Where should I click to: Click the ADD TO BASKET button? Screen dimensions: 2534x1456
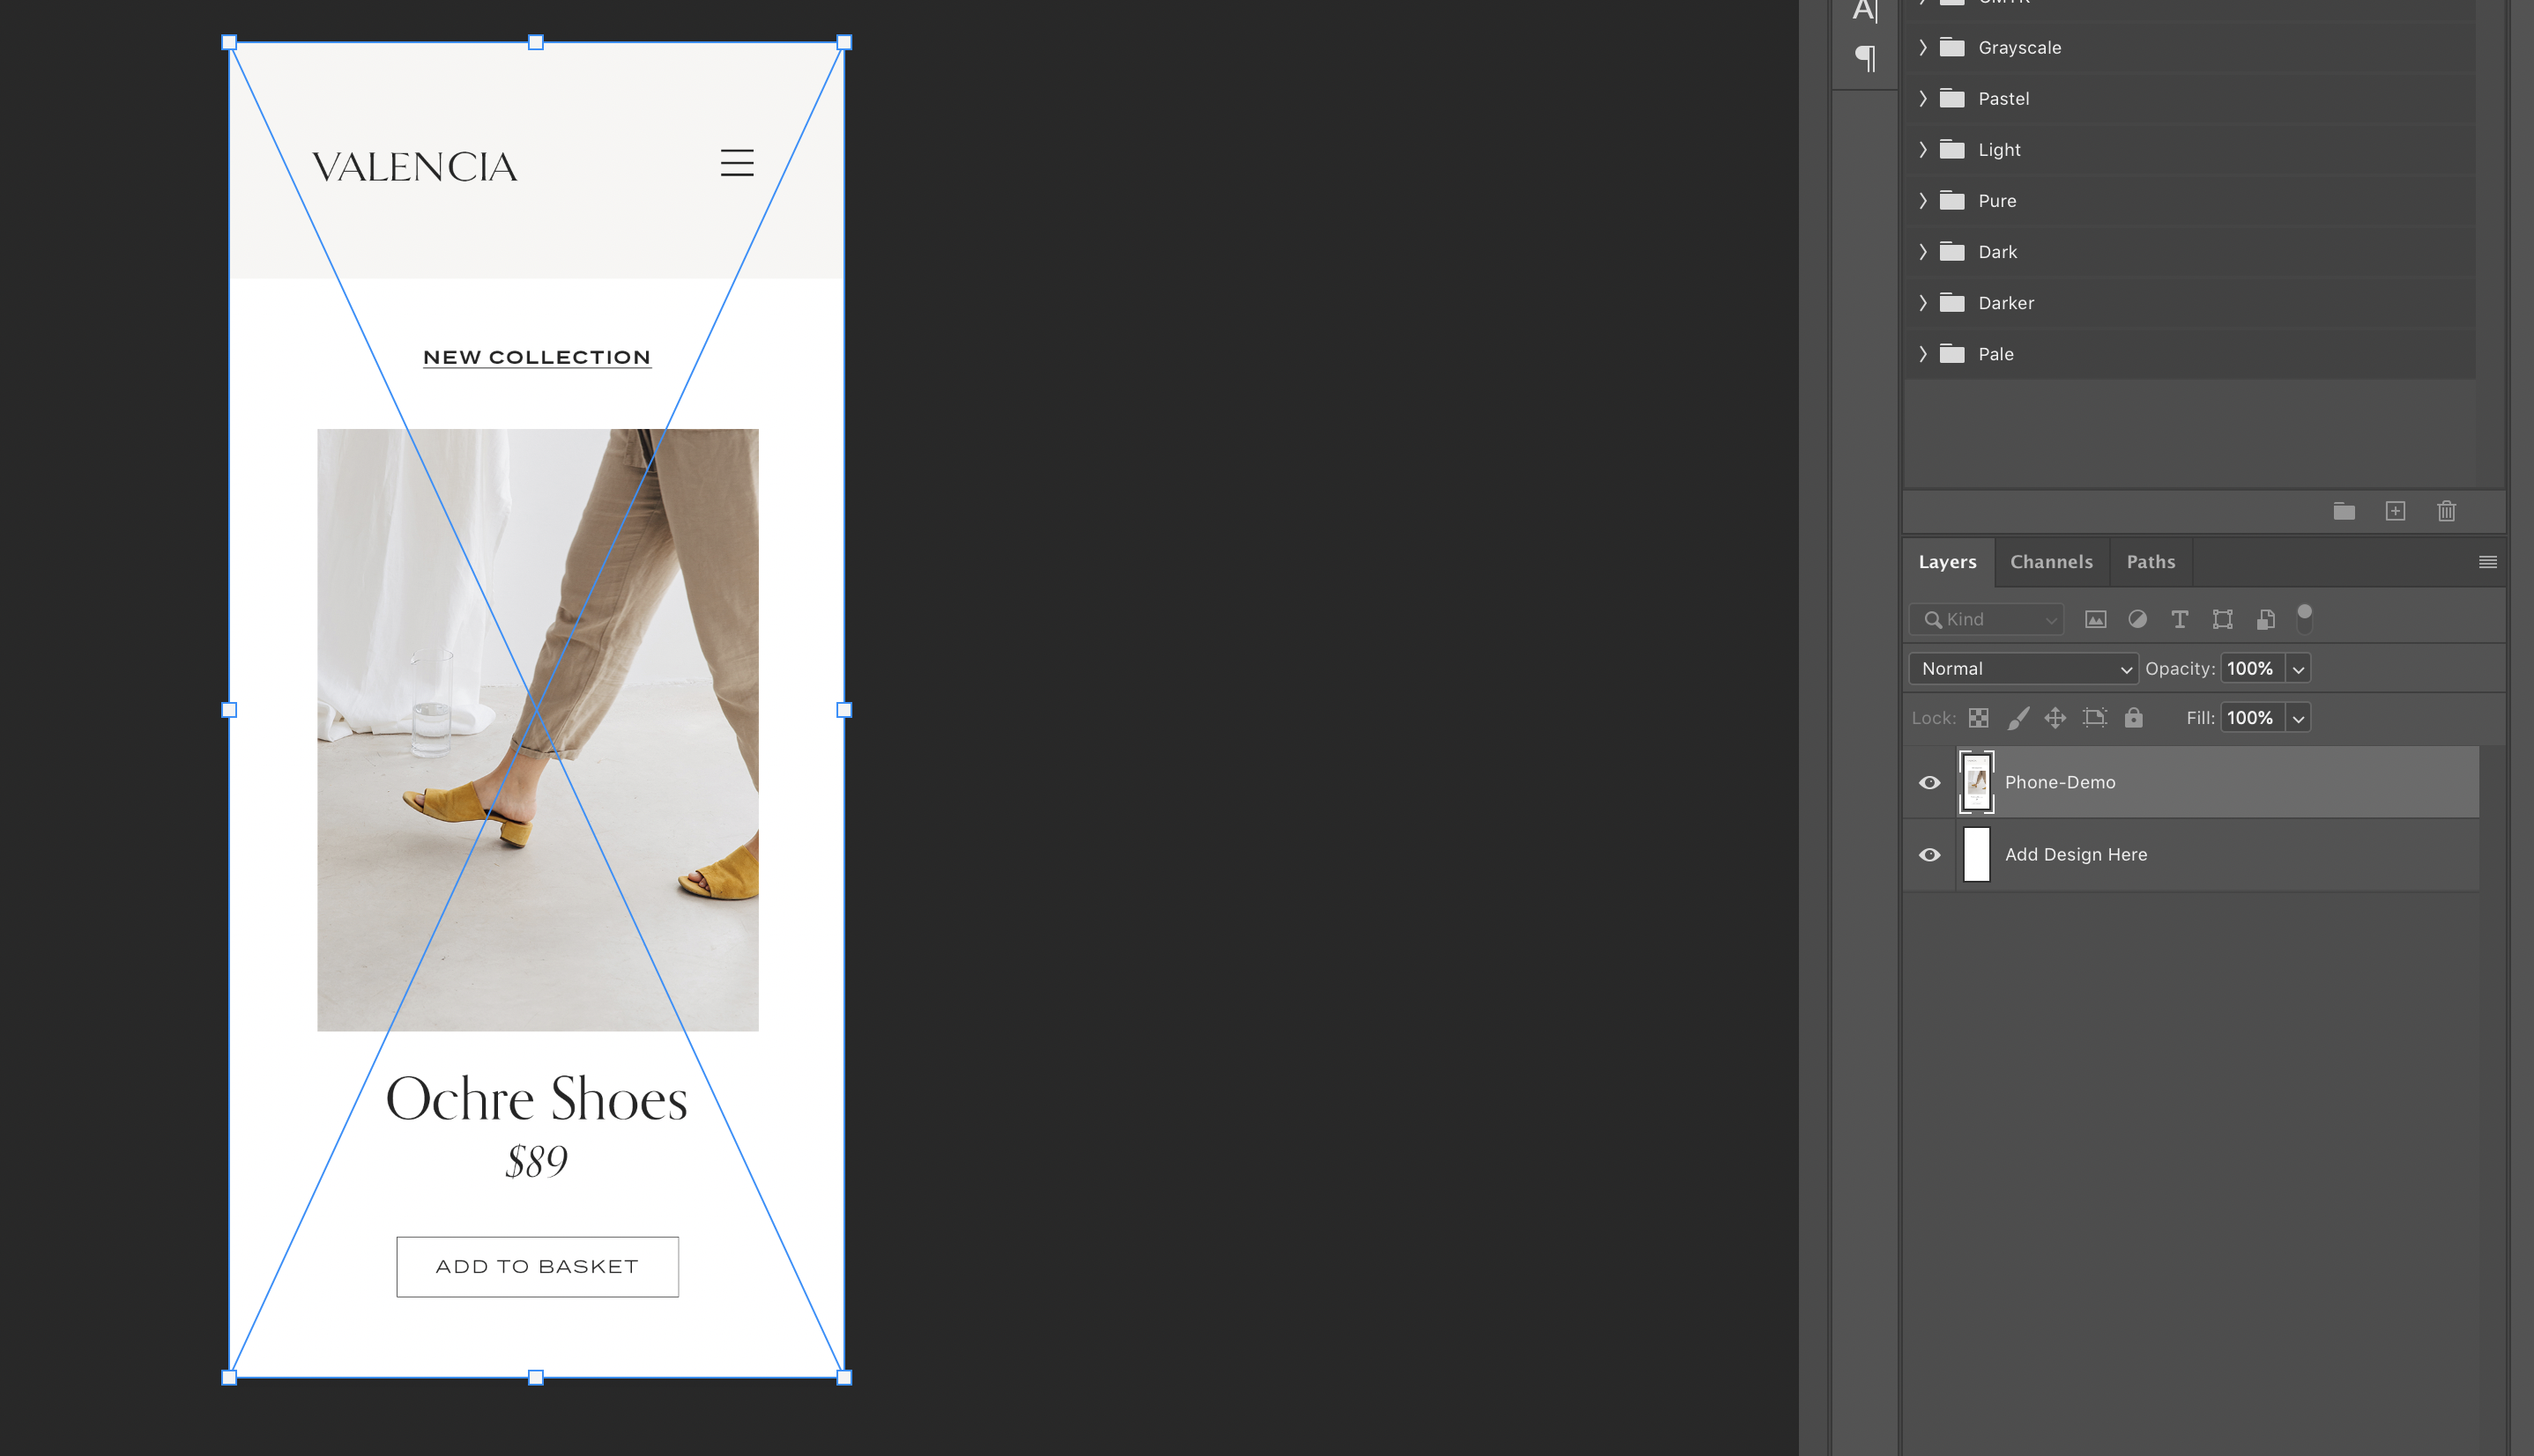(x=538, y=1266)
